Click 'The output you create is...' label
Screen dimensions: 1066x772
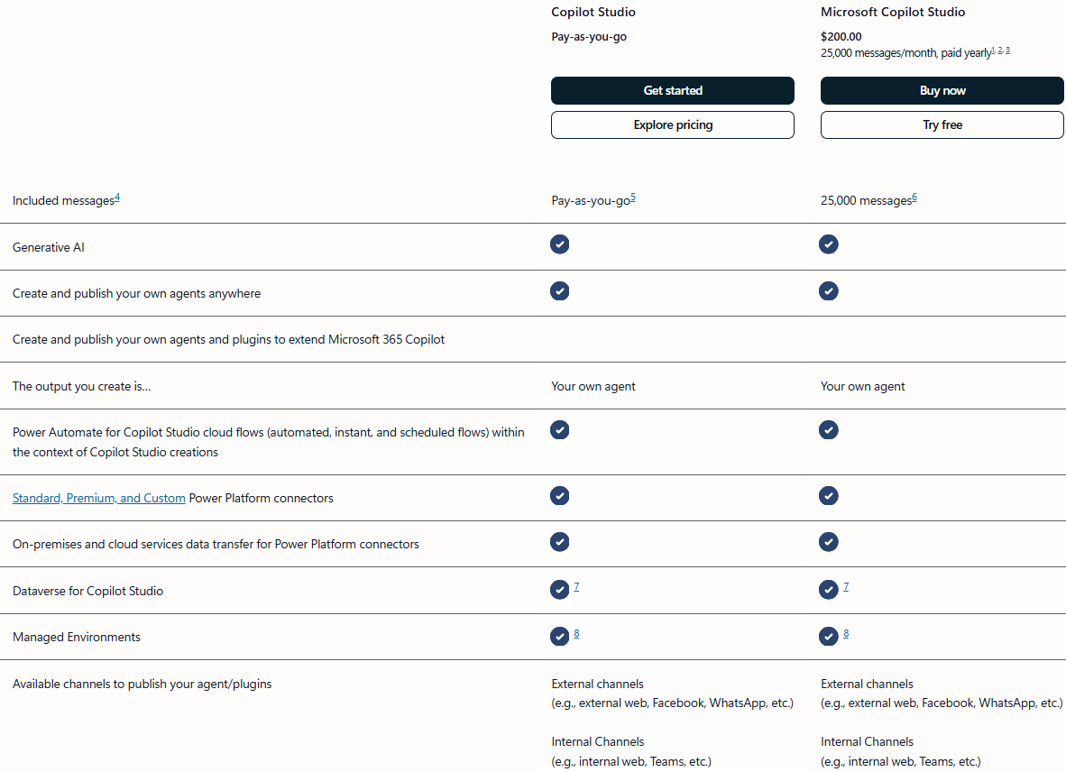81,387
